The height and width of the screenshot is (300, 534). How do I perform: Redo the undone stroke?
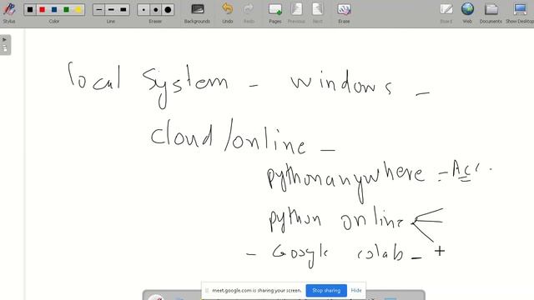249,13
